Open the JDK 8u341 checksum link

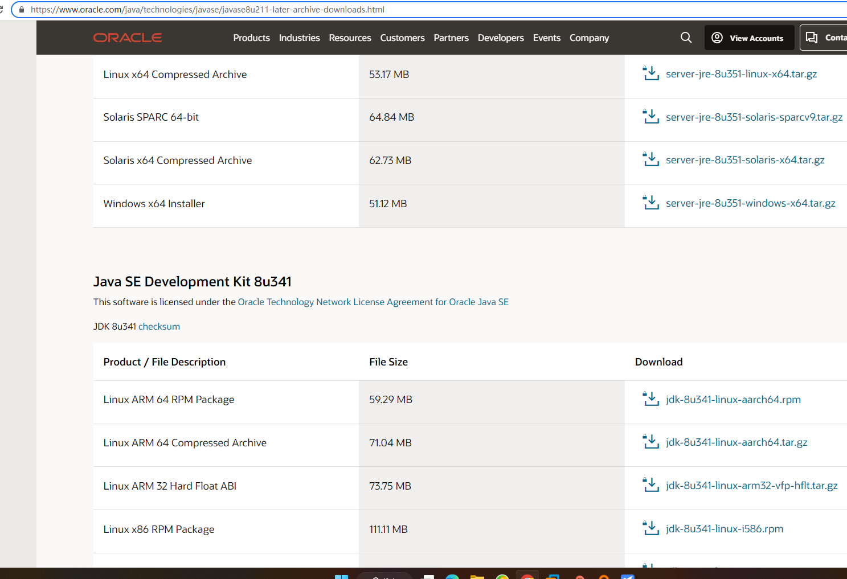click(x=159, y=326)
